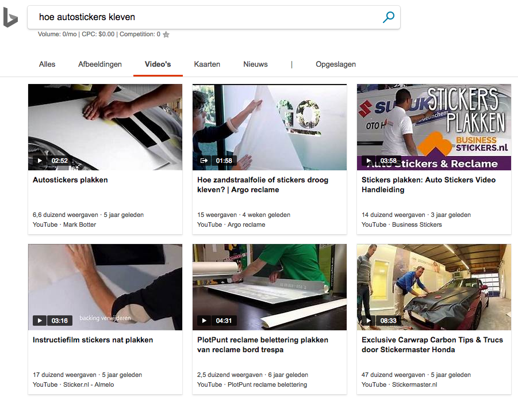
Task: Open the Opgeslagen tab
Action: pos(336,64)
